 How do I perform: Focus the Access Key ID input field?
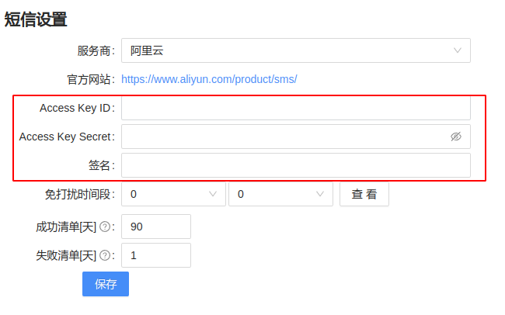coord(295,108)
